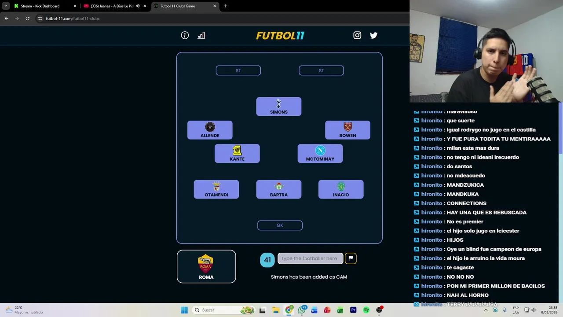Open a new browser tab
This screenshot has height=317, width=563.
pos(225,6)
